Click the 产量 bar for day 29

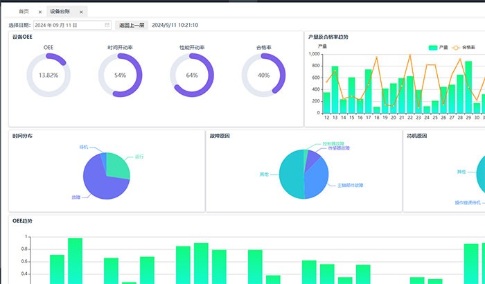[x=468, y=87]
